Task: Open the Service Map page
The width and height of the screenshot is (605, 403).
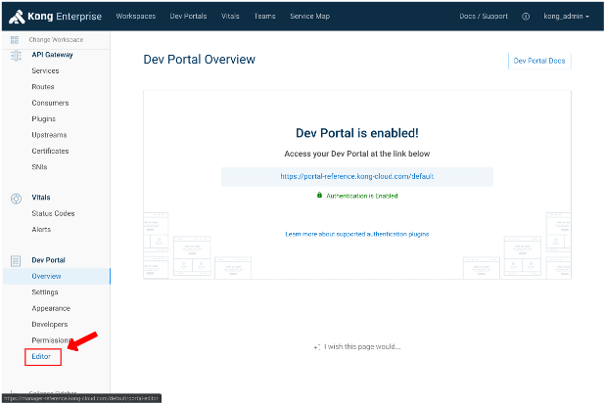Action: click(309, 17)
